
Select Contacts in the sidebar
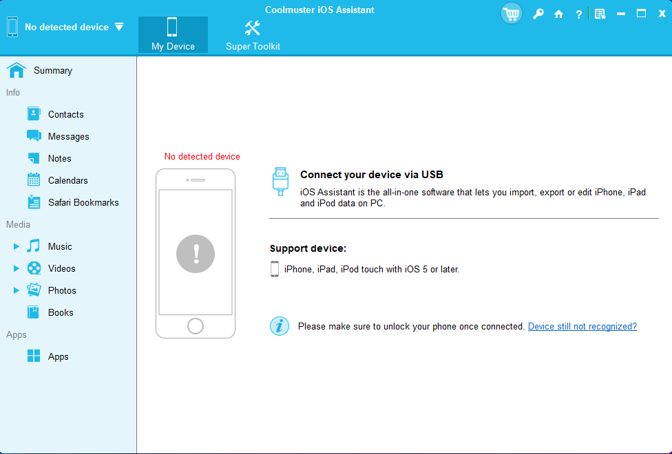point(66,114)
